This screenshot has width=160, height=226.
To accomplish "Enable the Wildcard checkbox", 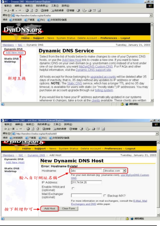I will click(73, 188).
